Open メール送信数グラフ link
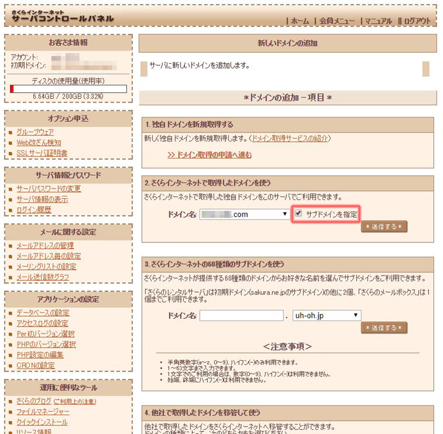 (x=43, y=277)
